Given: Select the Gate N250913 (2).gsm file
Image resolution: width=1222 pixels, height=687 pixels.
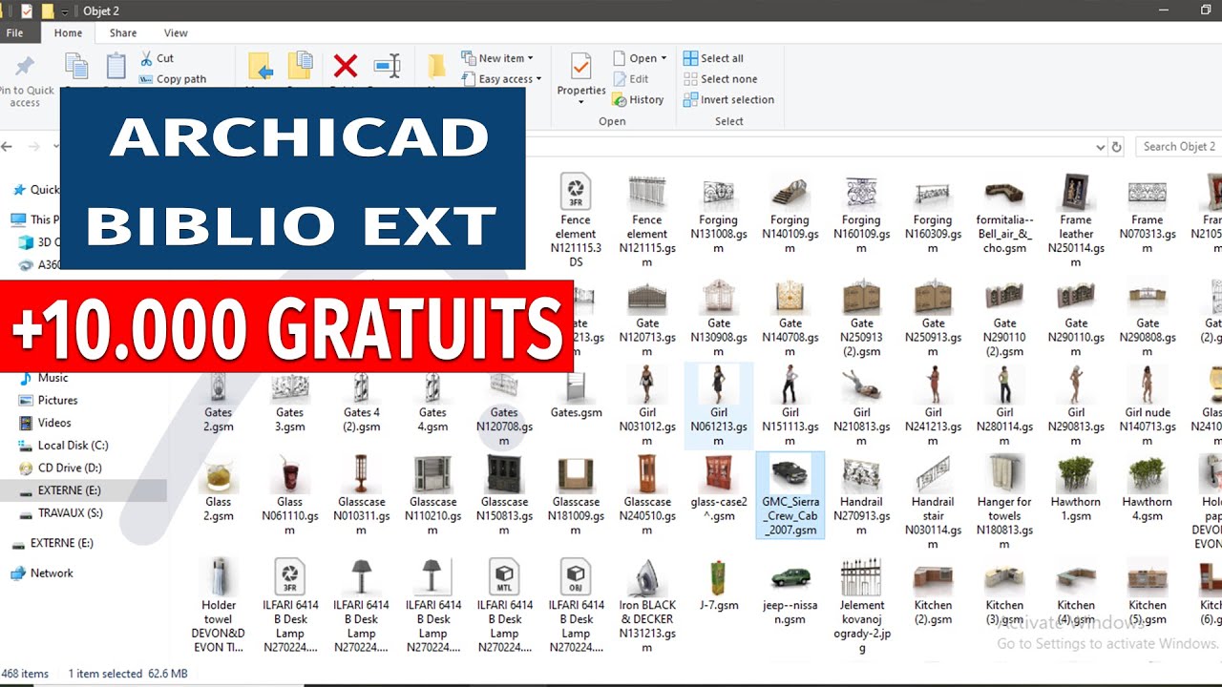Looking at the screenshot, I should 862,318.
